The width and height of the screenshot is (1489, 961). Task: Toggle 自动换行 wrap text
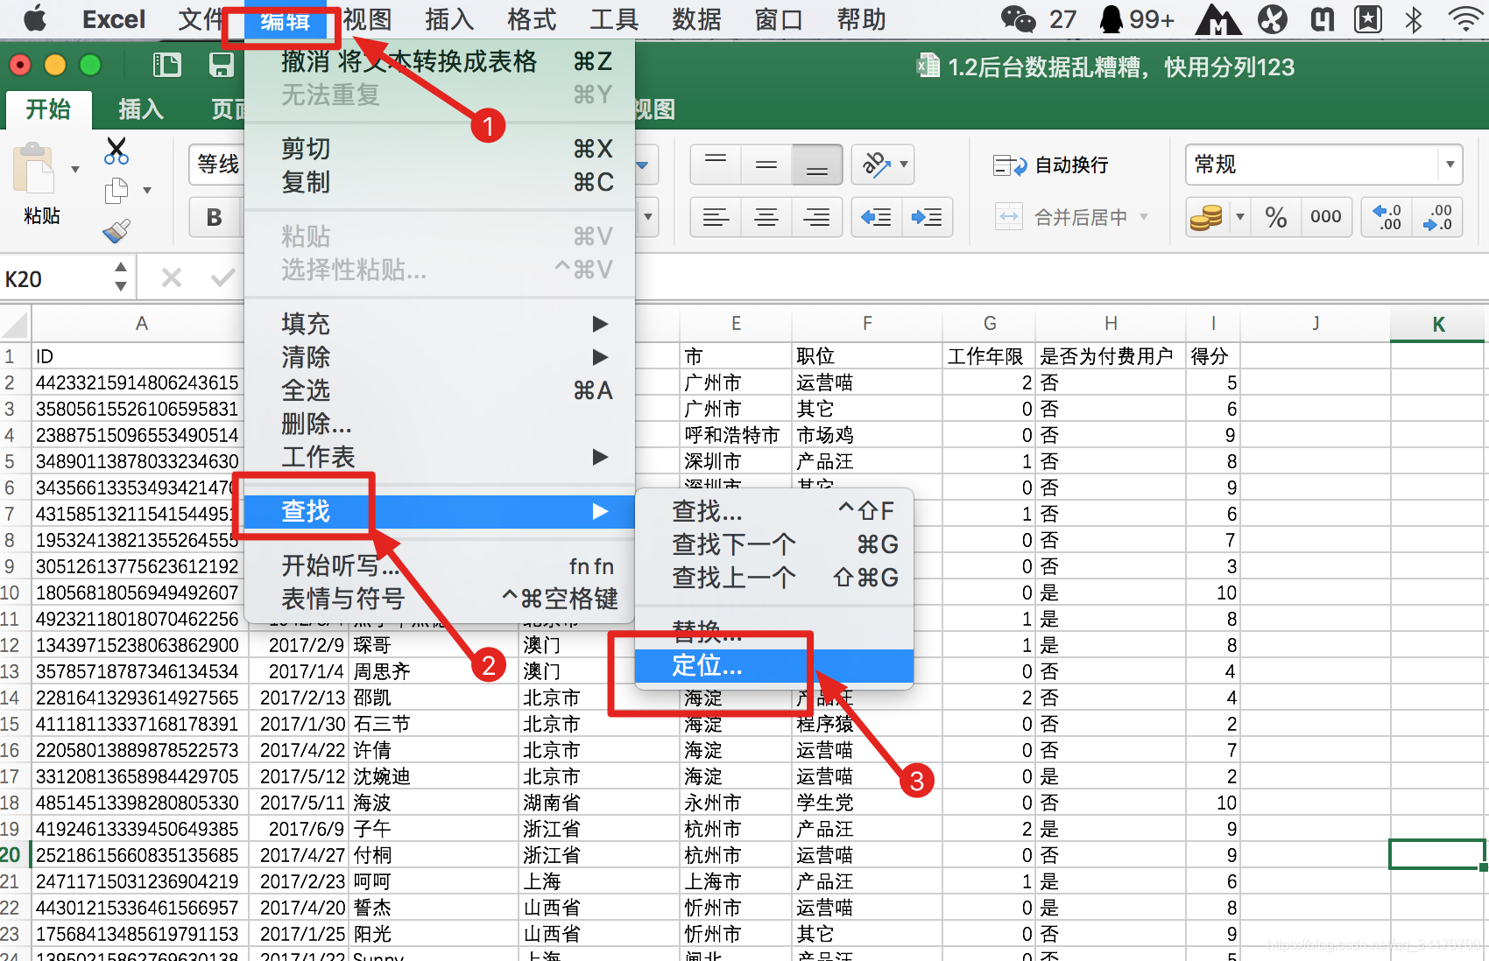tap(1051, 165)
